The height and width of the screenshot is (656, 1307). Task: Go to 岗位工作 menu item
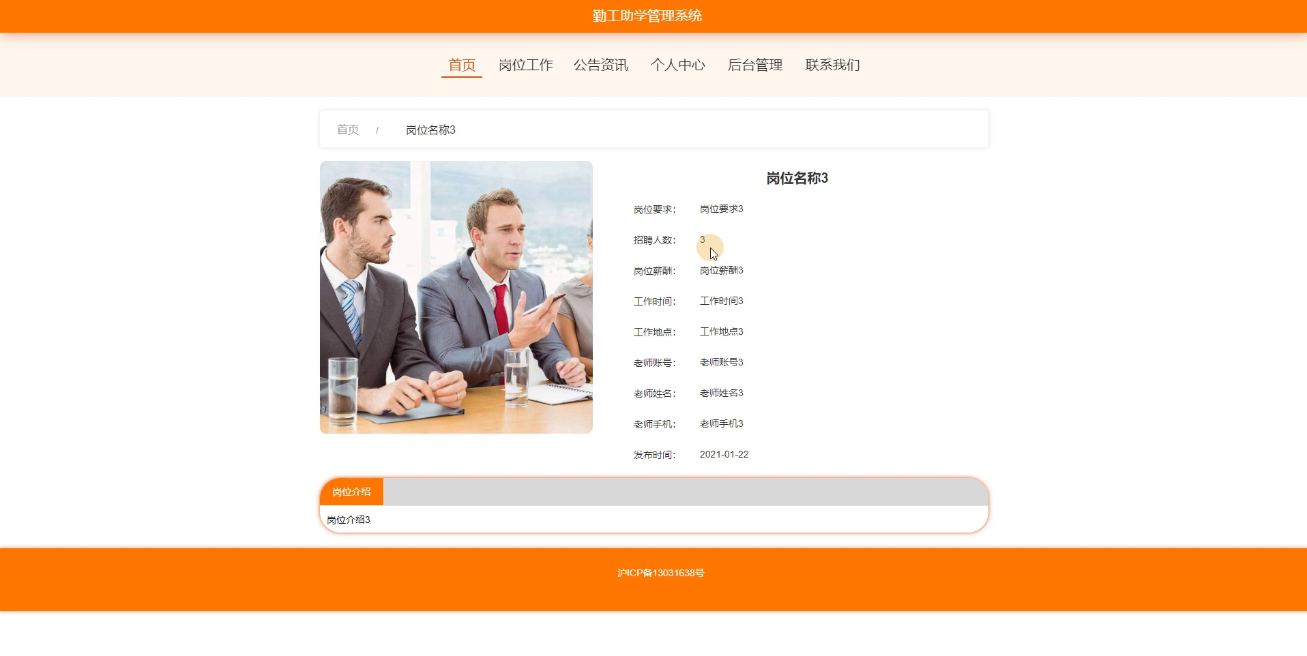[x=525, y=65]
